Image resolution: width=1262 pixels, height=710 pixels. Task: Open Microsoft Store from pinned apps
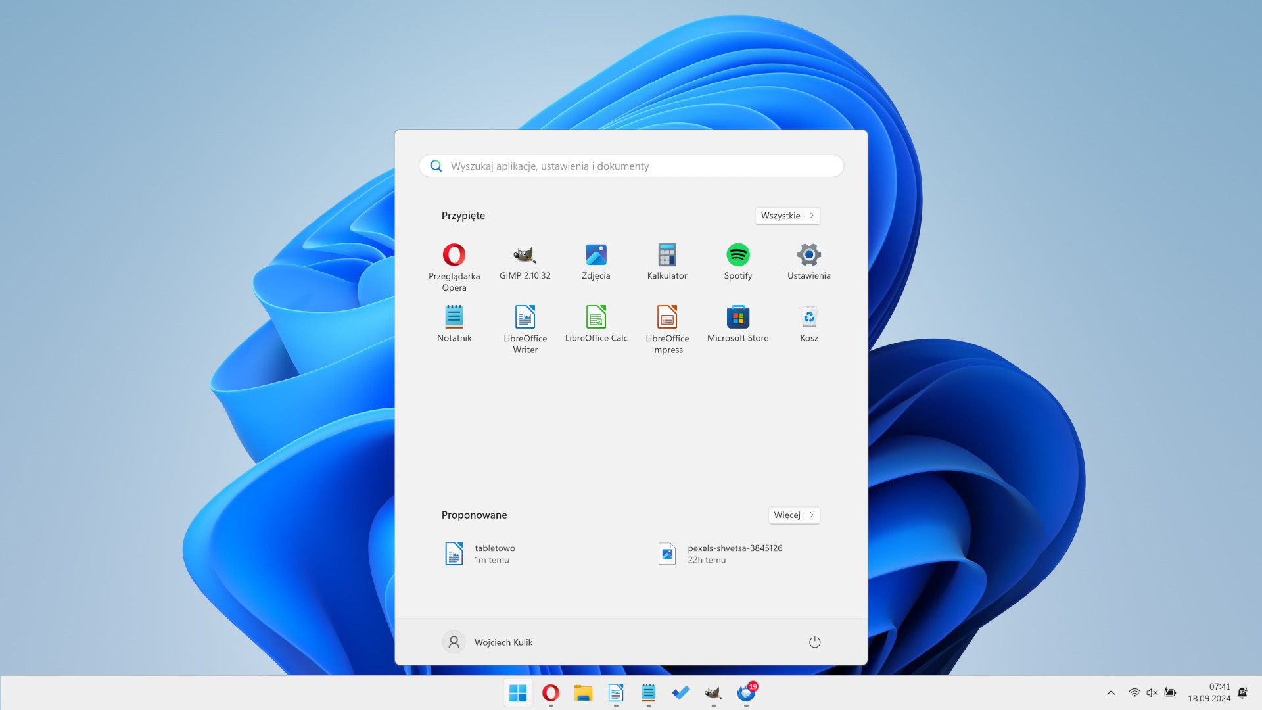click(x=738, y=323)
